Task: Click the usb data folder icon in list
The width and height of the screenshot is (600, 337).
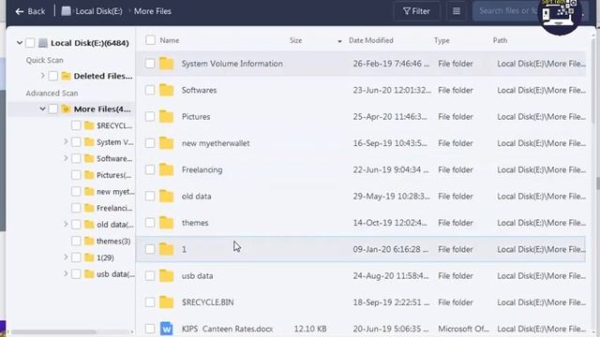Action: click(167, 276)
